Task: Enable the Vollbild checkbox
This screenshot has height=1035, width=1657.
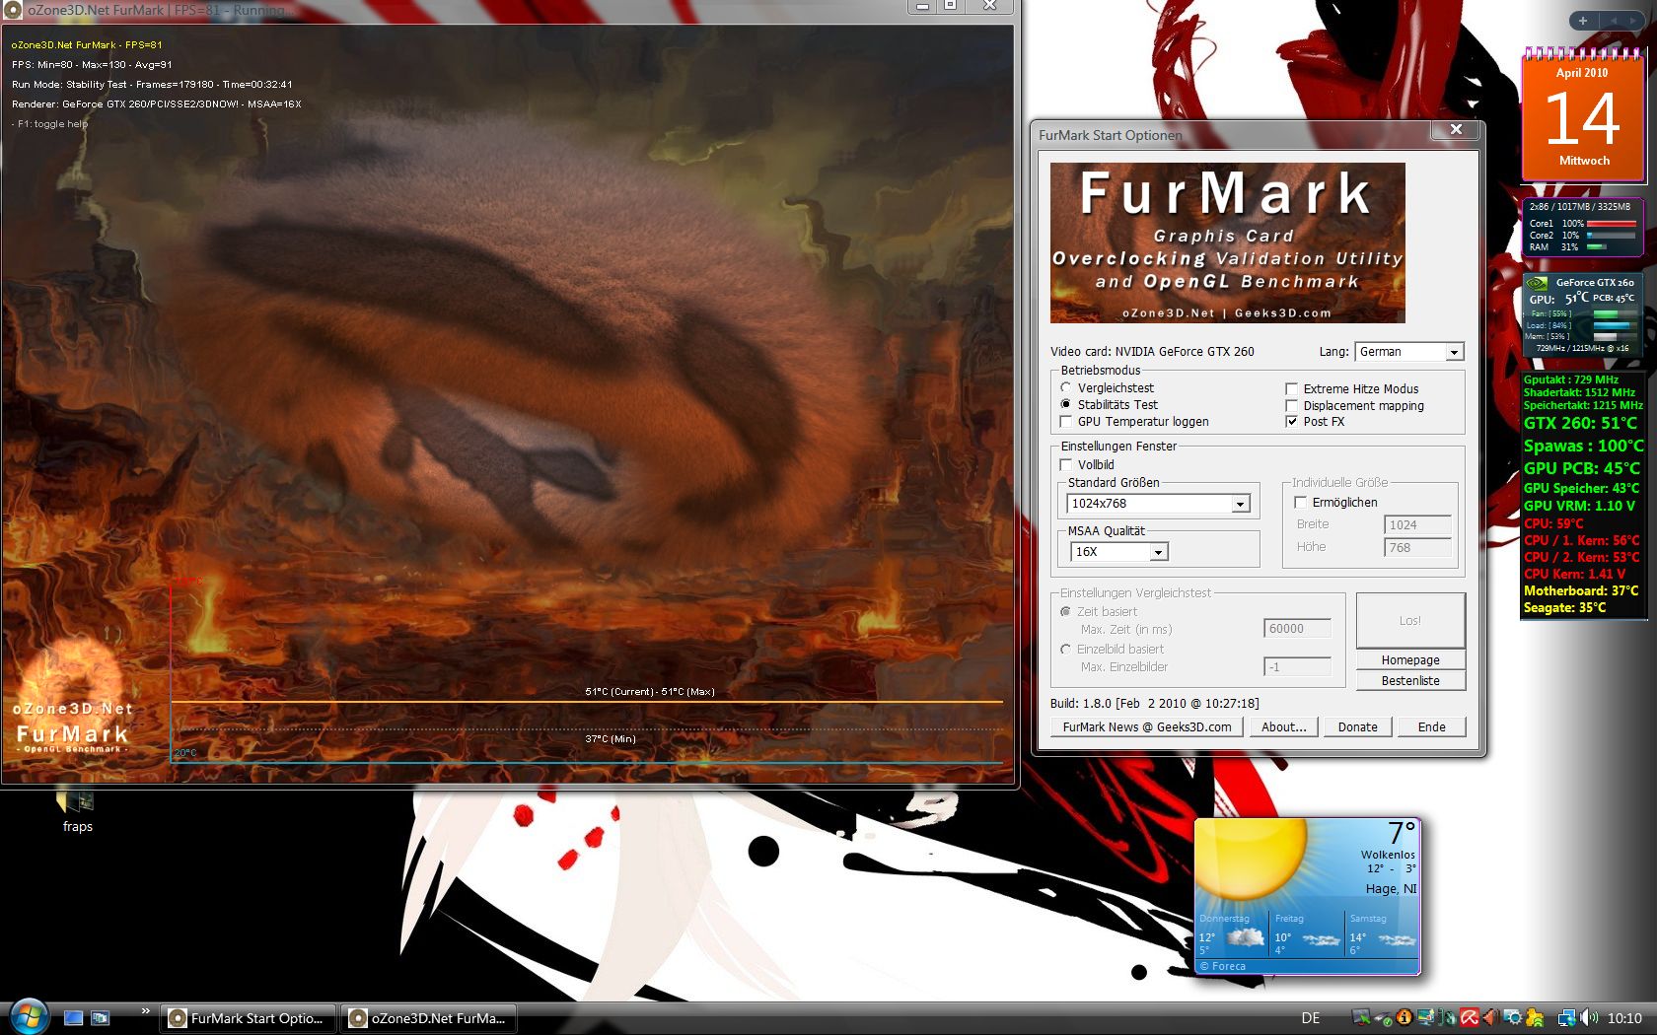Action: [1065, 465]
